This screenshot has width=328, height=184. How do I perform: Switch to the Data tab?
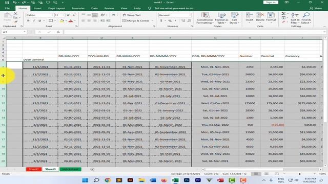click(94, 8)
